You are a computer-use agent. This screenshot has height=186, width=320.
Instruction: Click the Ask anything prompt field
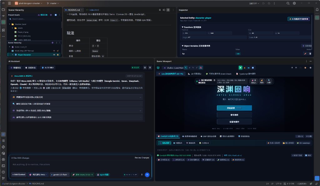(80, 165)
